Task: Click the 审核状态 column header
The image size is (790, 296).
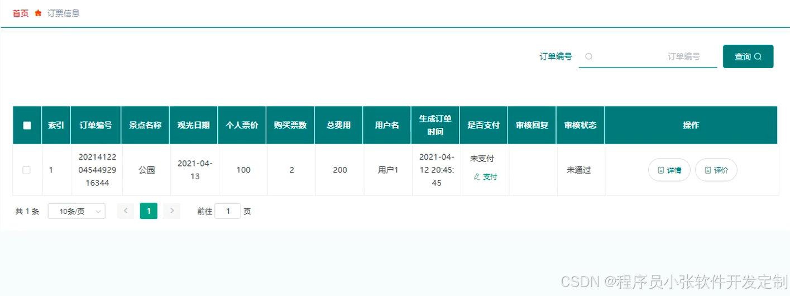Action: (581, 125)
